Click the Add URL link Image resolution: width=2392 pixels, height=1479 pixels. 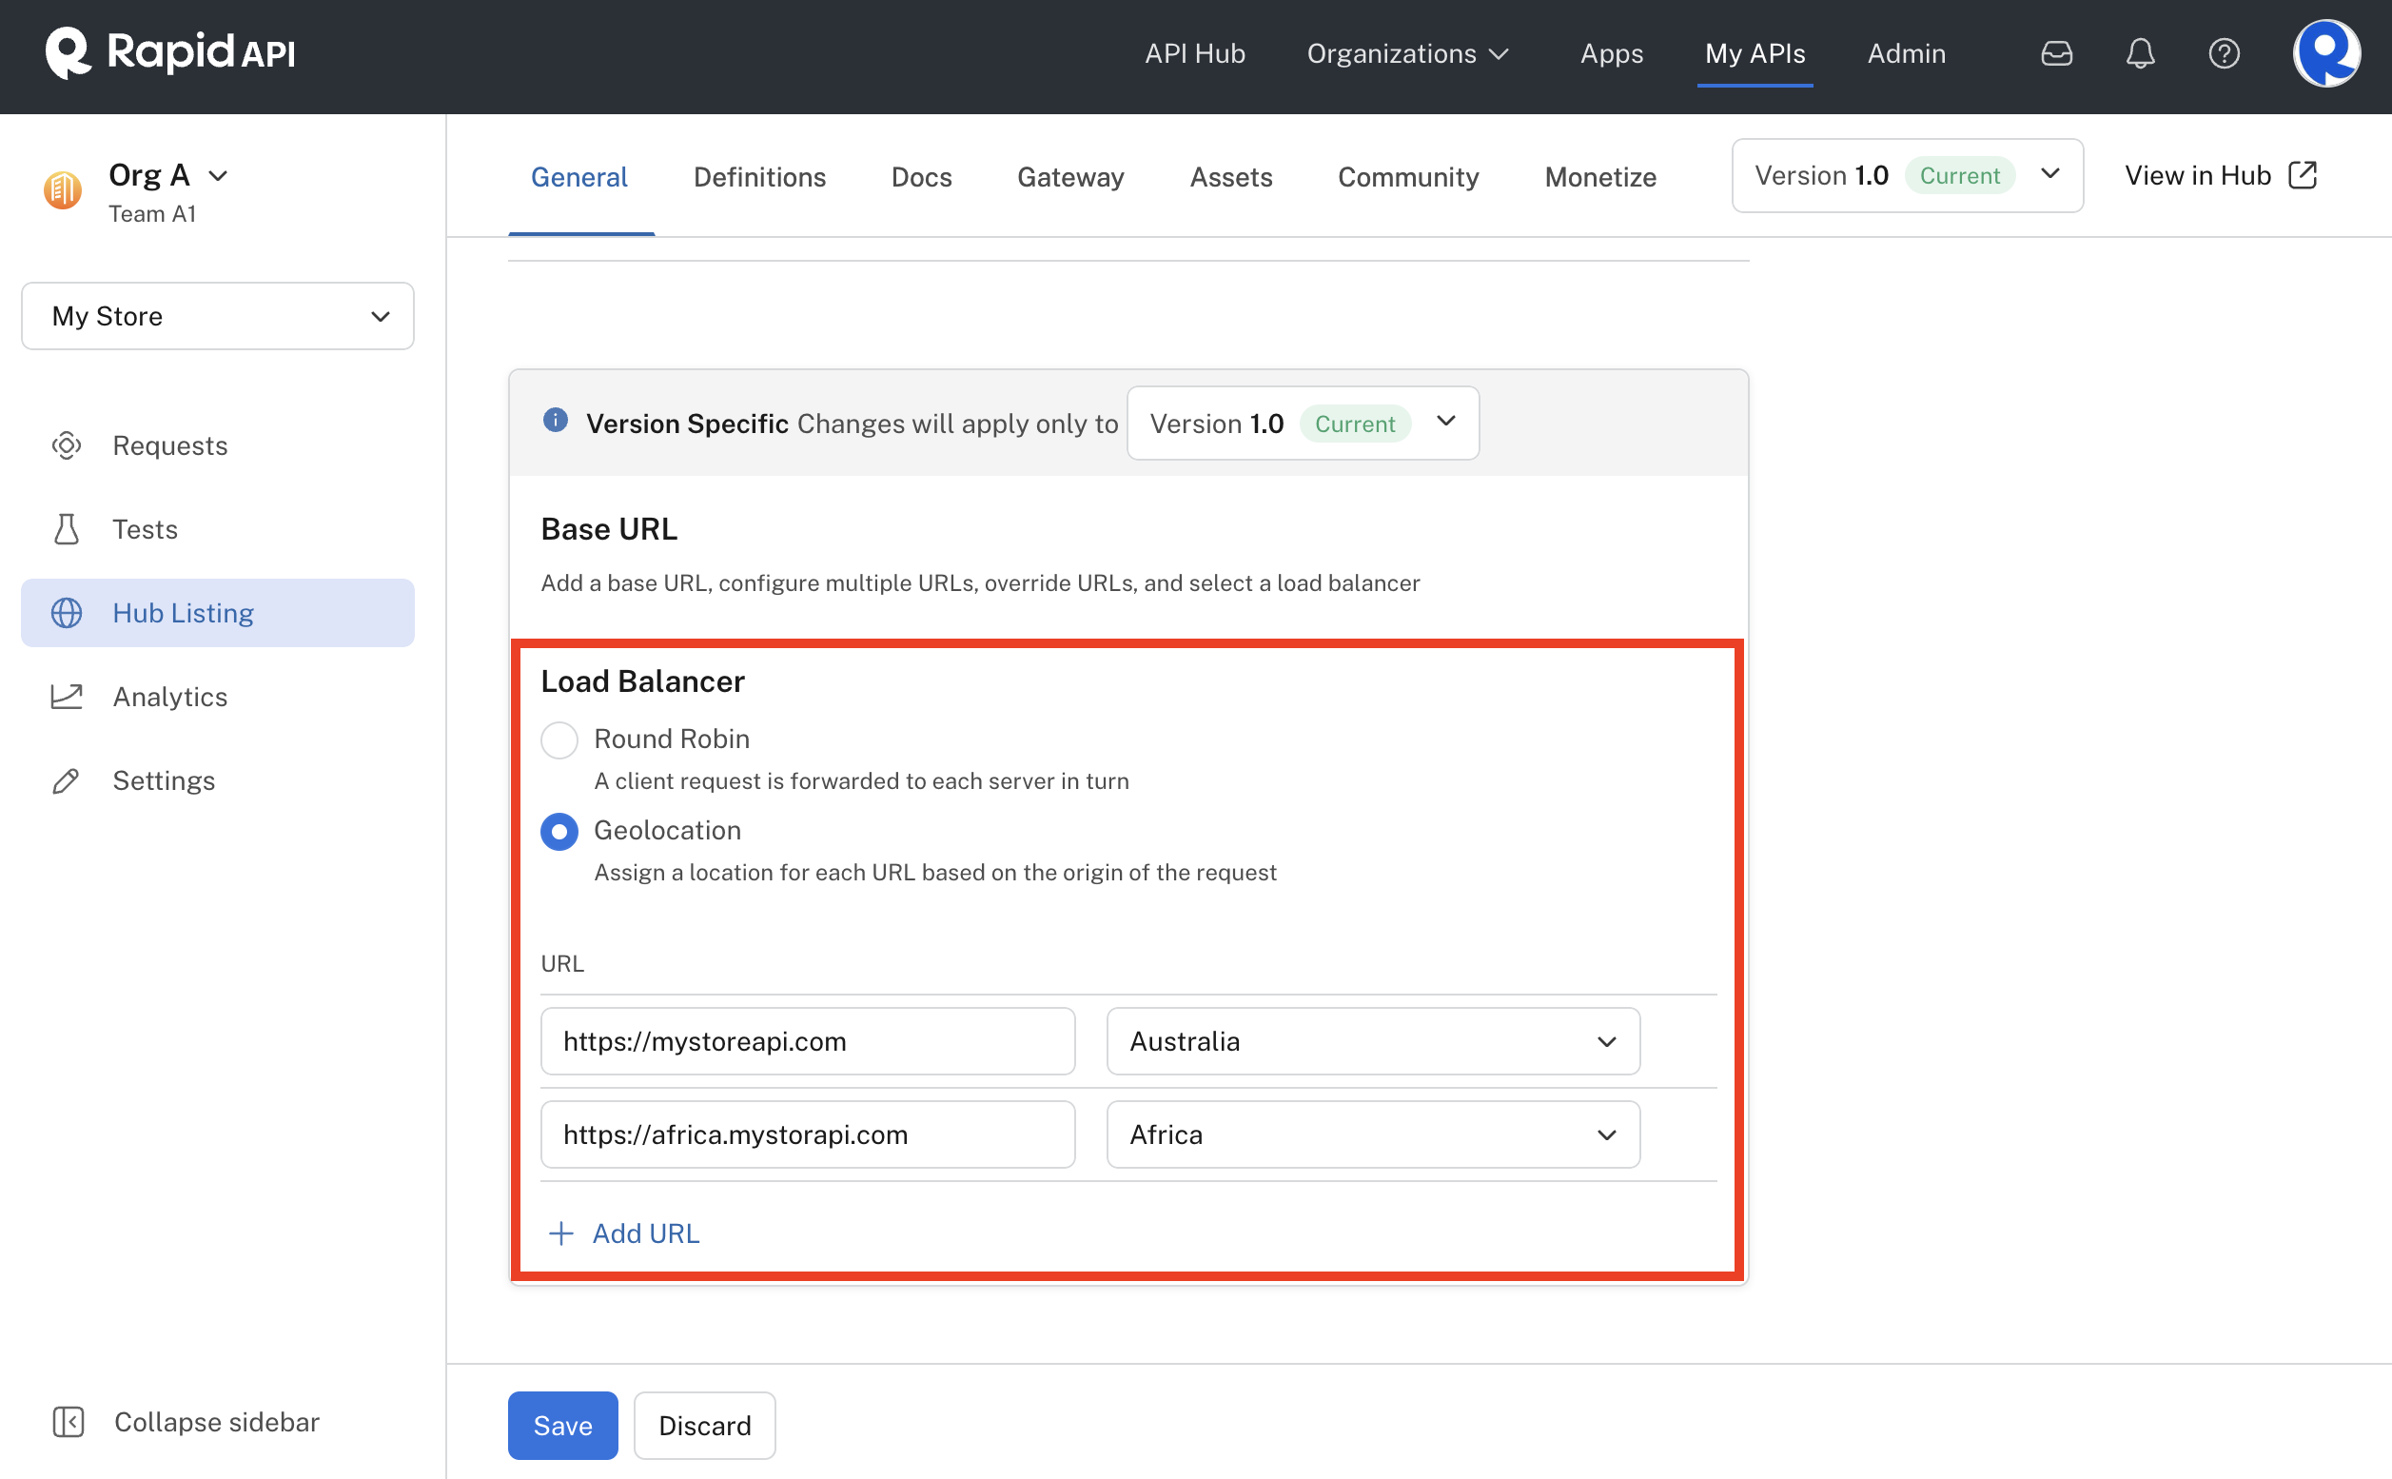point(645,1233)
